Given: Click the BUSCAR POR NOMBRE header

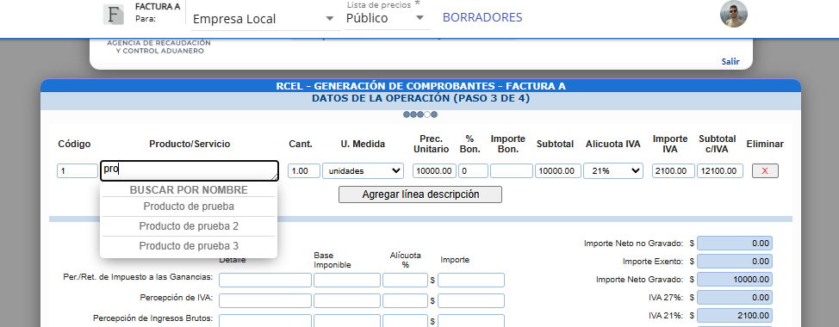Looking at the screenshot, I should pos(189,189).
